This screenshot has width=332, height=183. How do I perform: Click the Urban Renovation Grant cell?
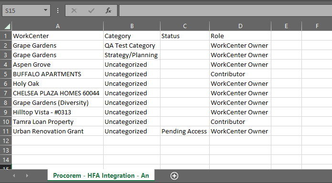coord(58,131)
